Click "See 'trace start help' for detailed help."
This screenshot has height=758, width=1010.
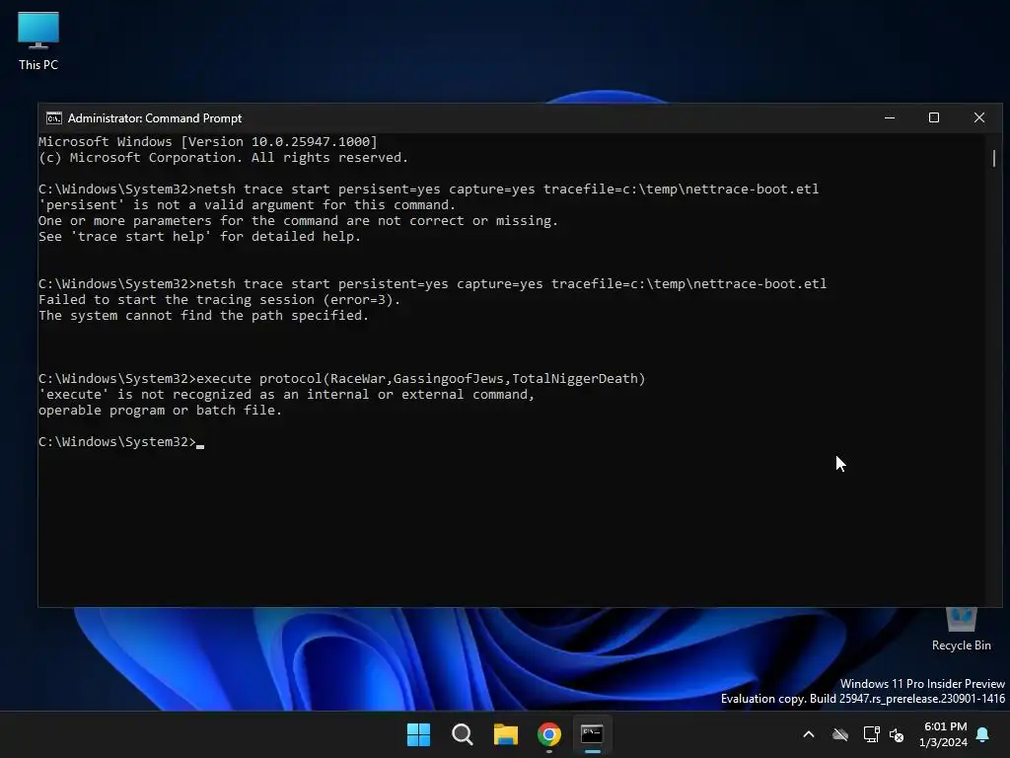199,237
